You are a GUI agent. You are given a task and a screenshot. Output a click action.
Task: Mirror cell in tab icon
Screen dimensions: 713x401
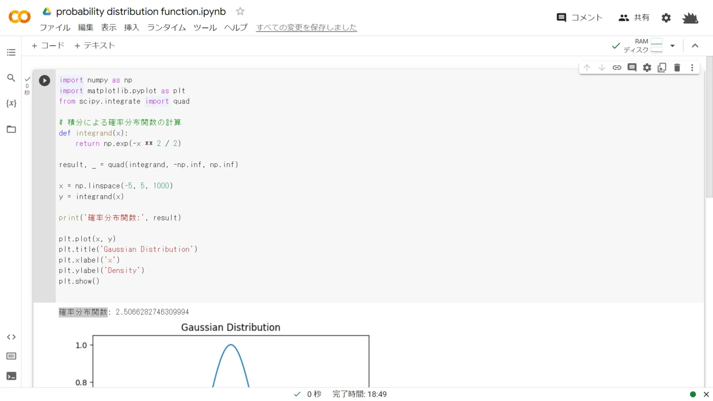[662, 68]
